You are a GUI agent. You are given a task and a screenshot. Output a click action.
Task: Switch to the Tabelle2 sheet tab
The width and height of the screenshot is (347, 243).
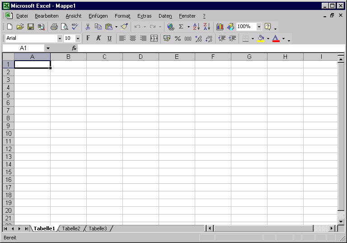coord(71,229)
